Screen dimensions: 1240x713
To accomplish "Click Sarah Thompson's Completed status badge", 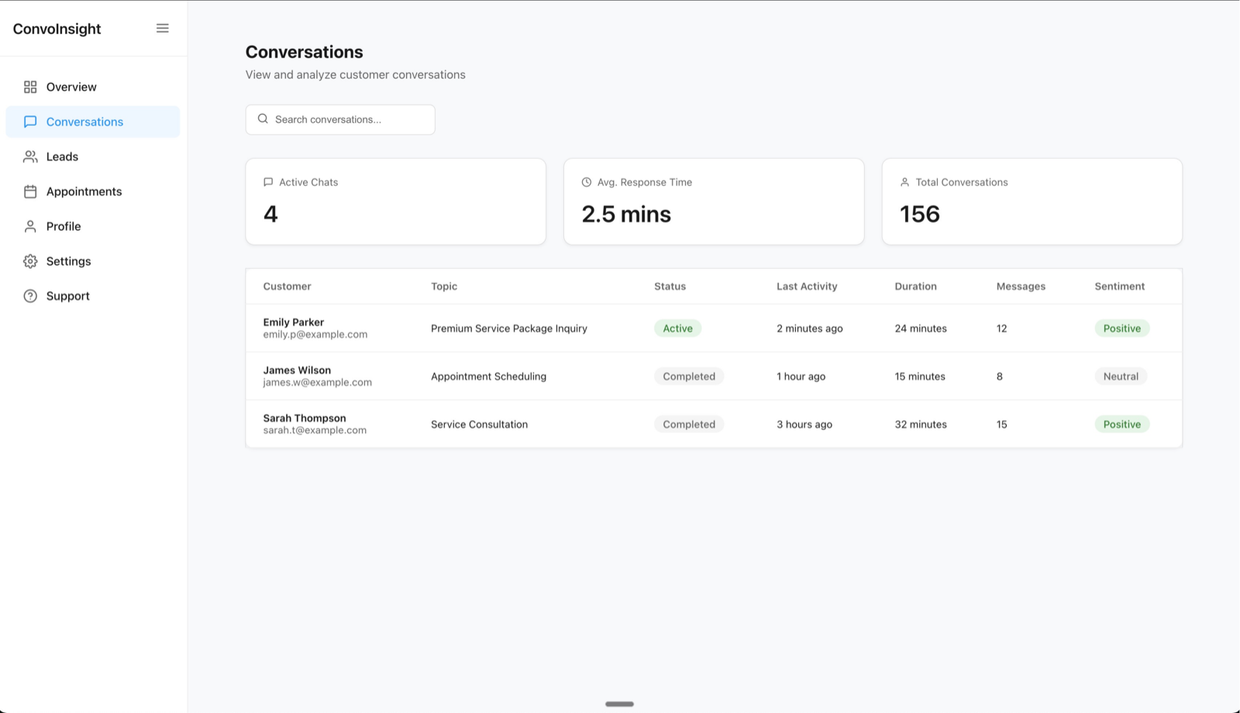I will point(689,425).
